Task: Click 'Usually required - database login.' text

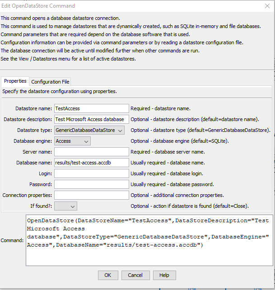Action: click(167, 173)
